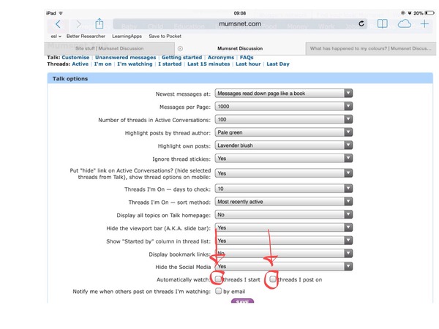Show threads I started
This screenshot has width=439, height=329.
(x=170, y=64)
